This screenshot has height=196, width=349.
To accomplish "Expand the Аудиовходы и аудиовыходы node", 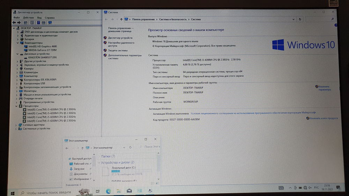I will click(x=18, y=36).
